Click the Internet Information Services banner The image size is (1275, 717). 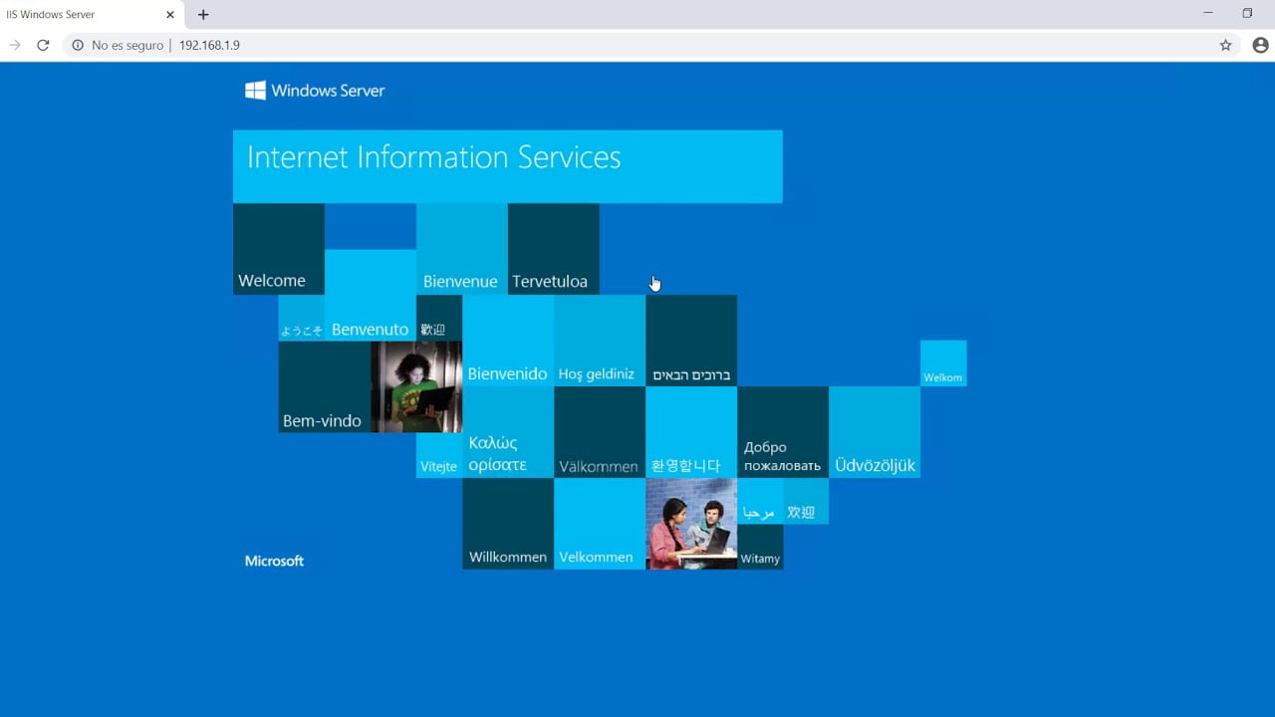click(507, 165)
